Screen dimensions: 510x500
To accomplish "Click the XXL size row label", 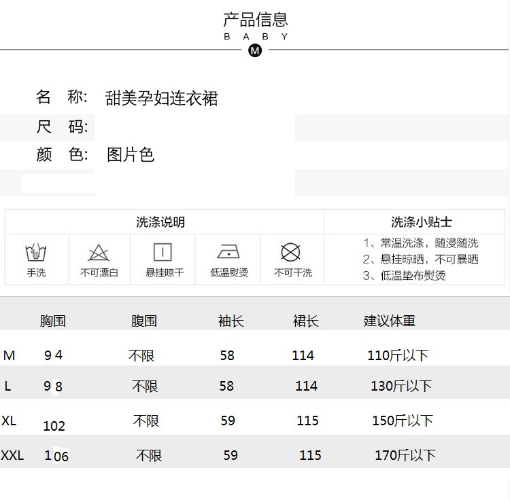I will click(x=12, y=455).
